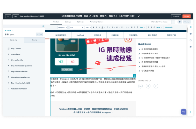Click the Twitter share icon
The height and width of the screenshot is (129, 196).
(148, 86)
